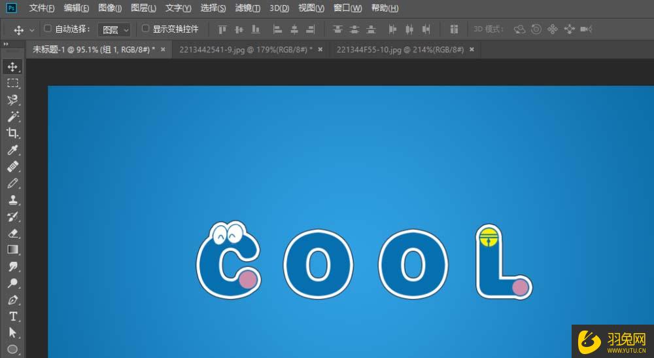The image size is (654, 358).
Task: Toggle the 显示变换控件 checkbox
Action: pos(146,29)
